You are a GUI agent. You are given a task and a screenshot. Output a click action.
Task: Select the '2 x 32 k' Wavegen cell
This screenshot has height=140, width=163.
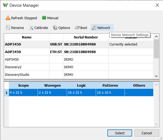[x=52, y=92]
